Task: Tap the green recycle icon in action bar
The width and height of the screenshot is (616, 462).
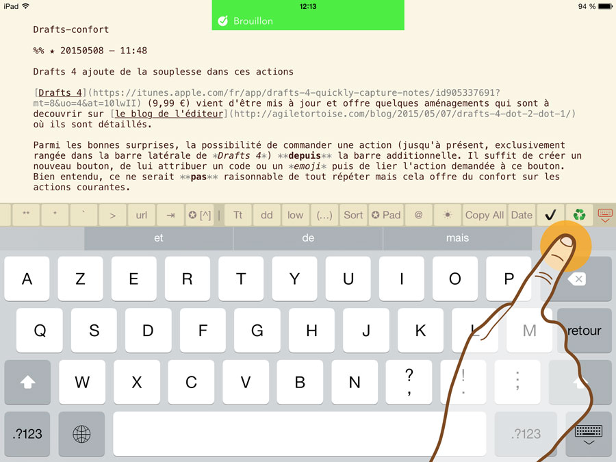Action: 580,215
